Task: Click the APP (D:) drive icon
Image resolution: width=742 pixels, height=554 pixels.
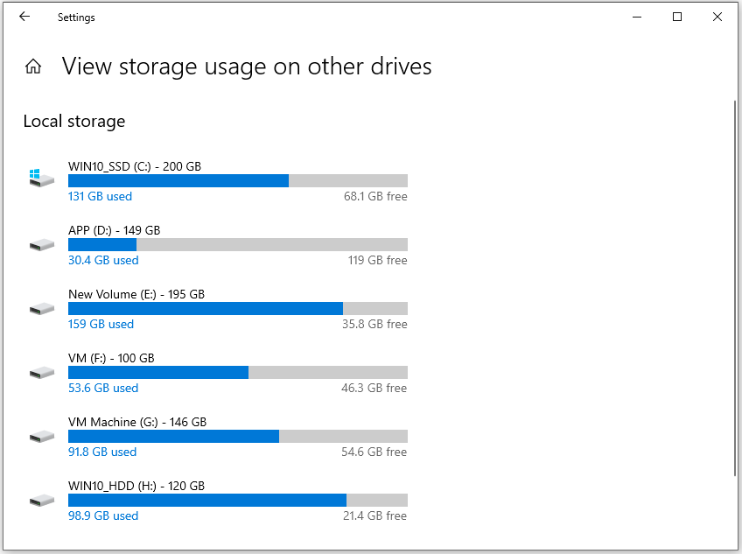Action: (x=41, y=244)
